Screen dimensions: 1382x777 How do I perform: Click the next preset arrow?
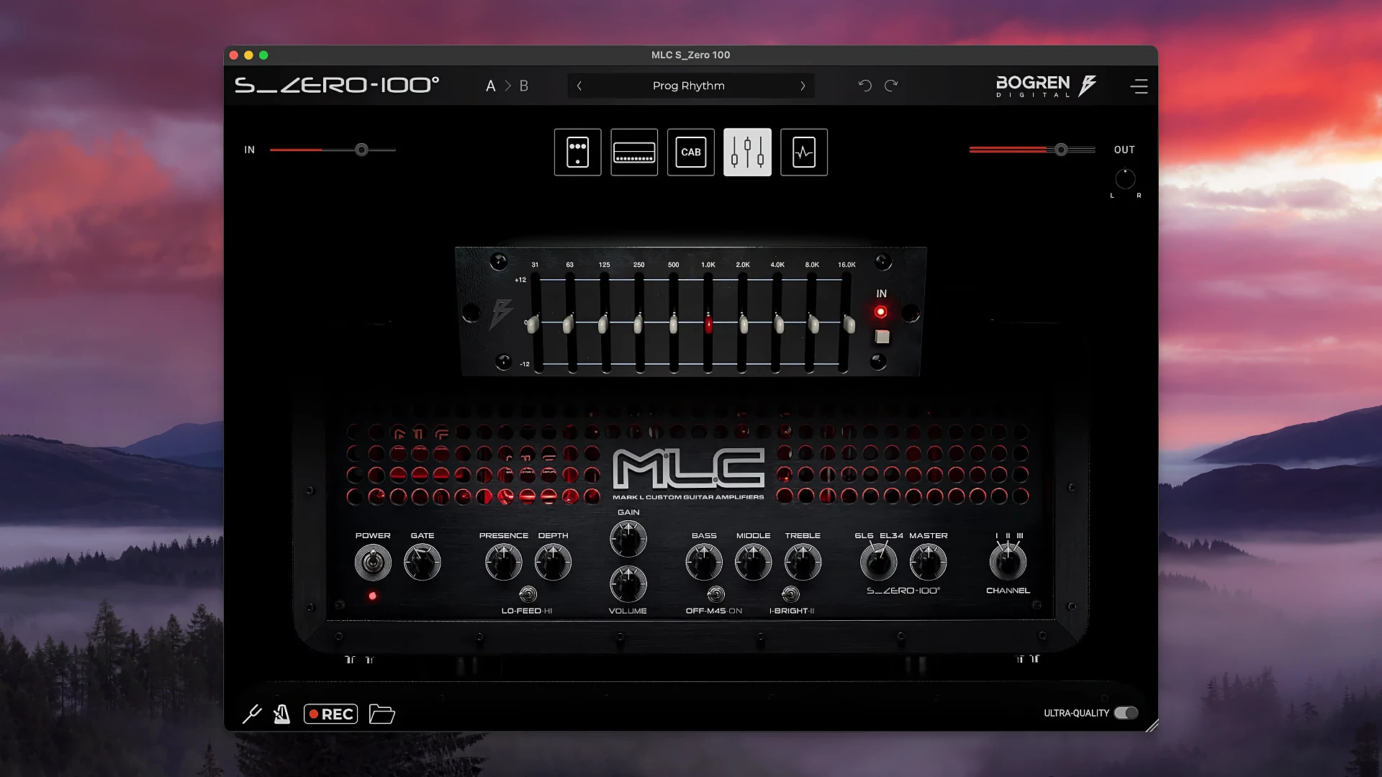click(x=803, y=85)
